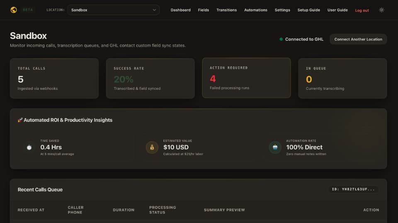Screen dimensions: 398x223
Task: Select the In Queue card
Action: point(342,78)
